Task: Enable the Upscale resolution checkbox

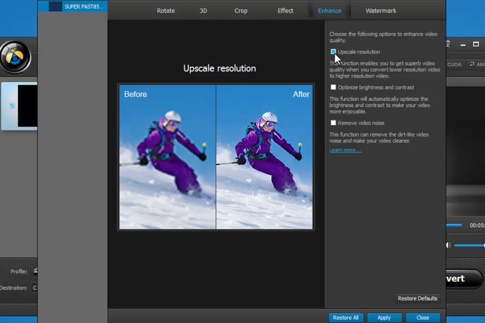Action: [x=333, y=52]
